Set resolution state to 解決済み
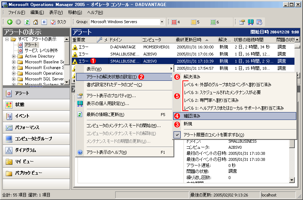The image size is (303, 200). coord(235,77)
